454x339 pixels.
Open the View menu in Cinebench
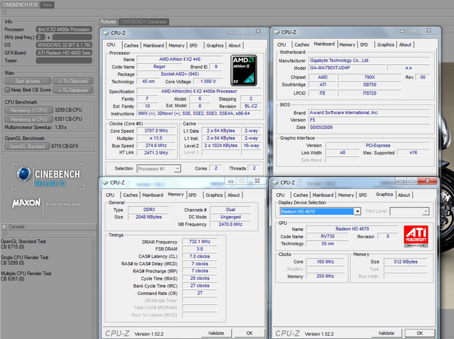[47, 4]
